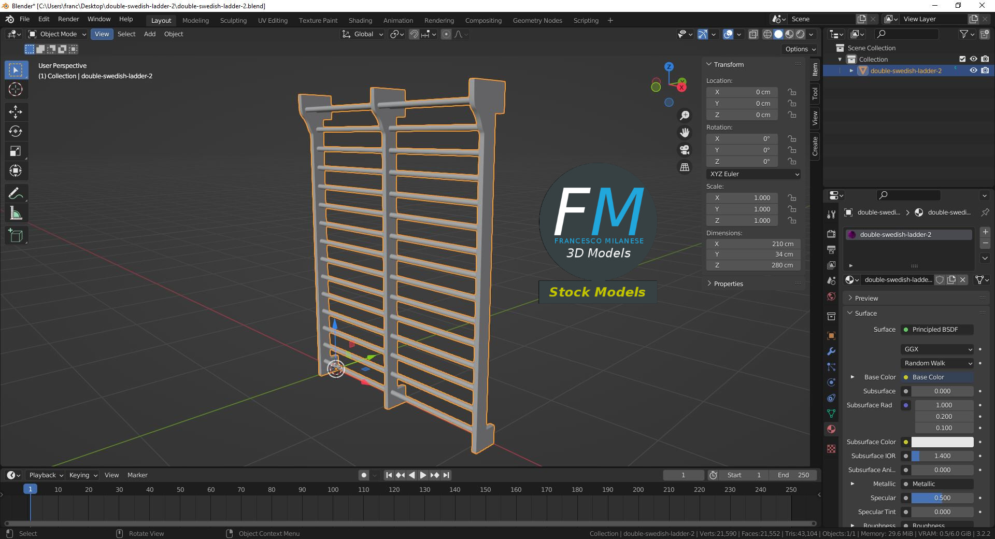Open the Render menu
Viewport: 995px width, 539px height.
point(68,19)
